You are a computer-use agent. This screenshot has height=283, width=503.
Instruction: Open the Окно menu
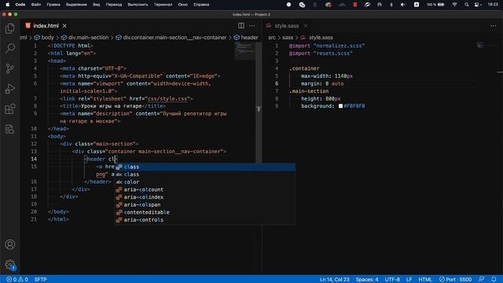[183, 5]
